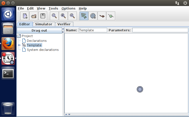Zoom out with the minus magnifier icon
Viewport: 189px width, 117px height.
72,16
